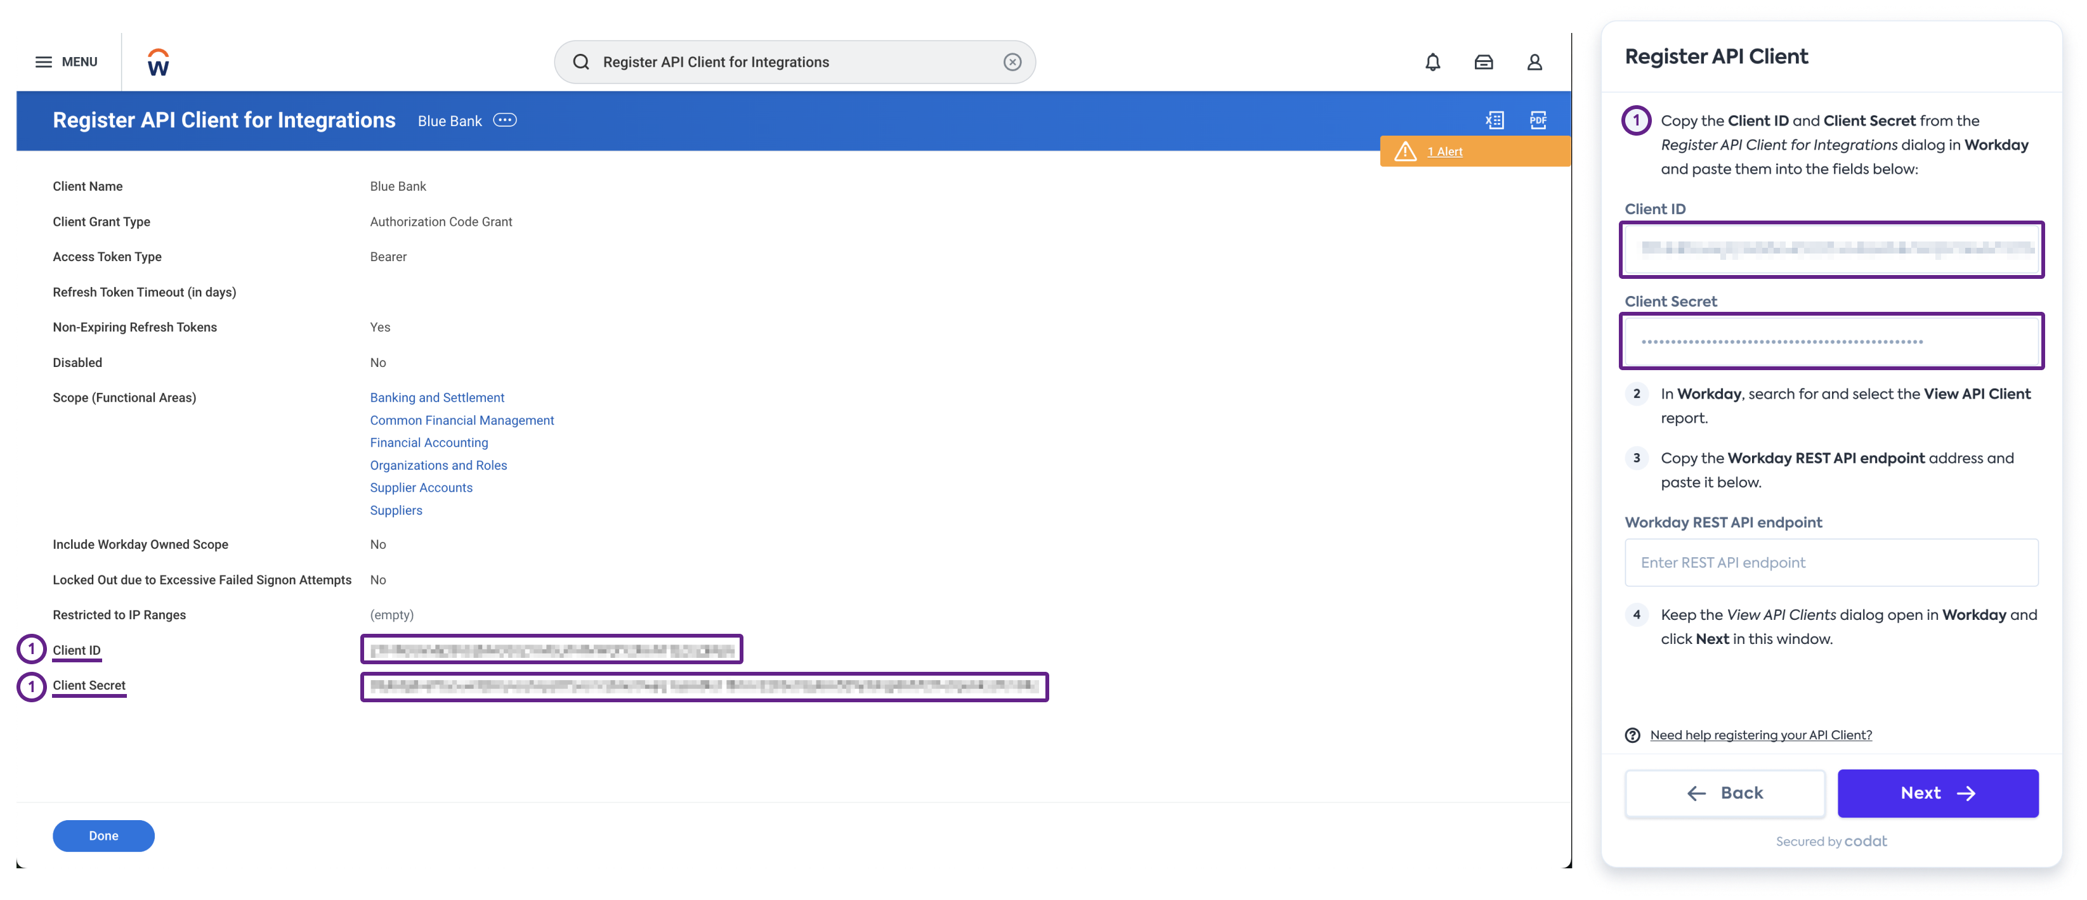Clear the search field text

click(1012, 61)
